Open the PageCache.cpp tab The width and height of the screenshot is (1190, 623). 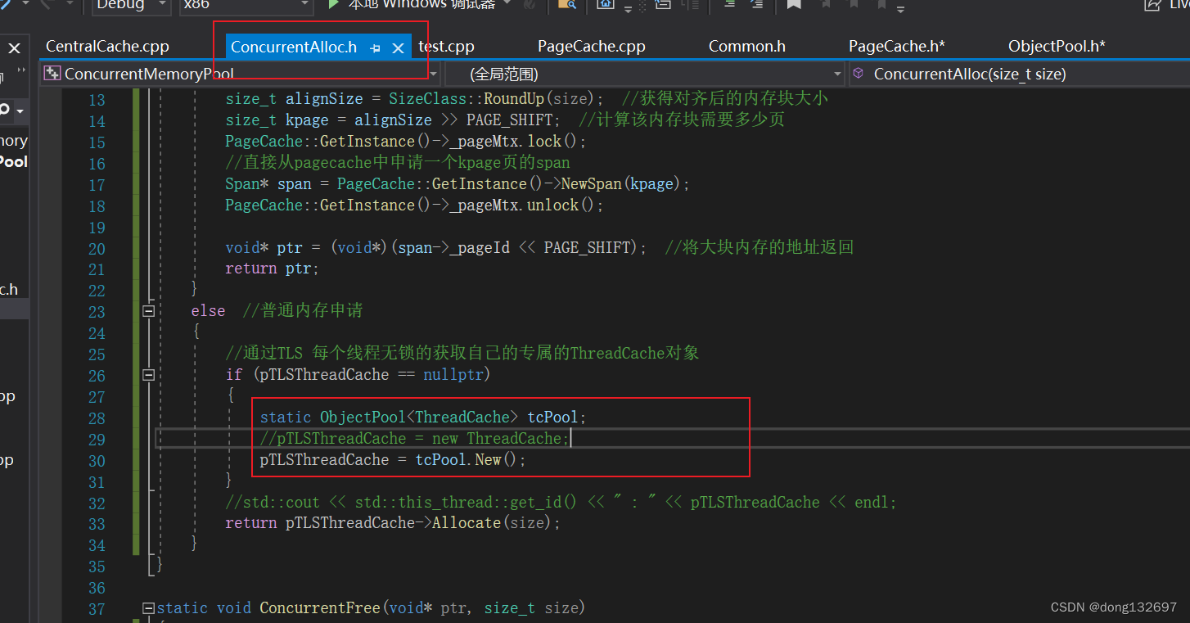[x=591, y=47]
